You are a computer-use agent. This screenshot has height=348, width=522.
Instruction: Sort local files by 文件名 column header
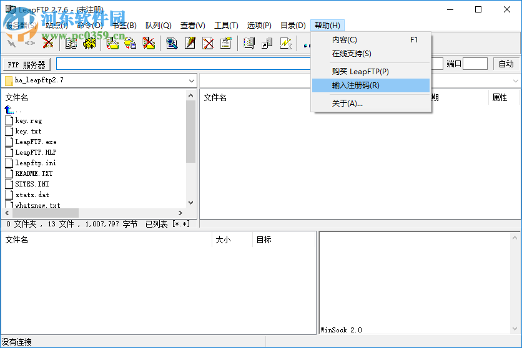pyautogui.click(x=17, y=97)
